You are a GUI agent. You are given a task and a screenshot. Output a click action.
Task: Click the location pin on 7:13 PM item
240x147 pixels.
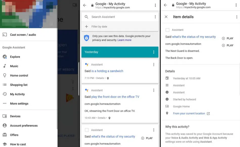pyautogui.click(x=108, y=78)
